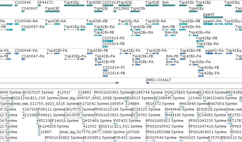This screenshot has height=142, width=242.
Task: Open the Tsp42Ek gene label
Action: (138, 8)
